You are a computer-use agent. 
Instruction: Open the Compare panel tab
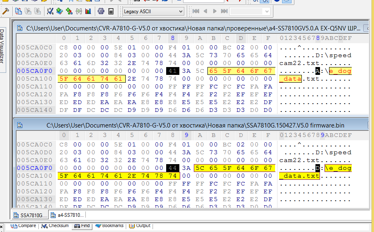[24, 225]
